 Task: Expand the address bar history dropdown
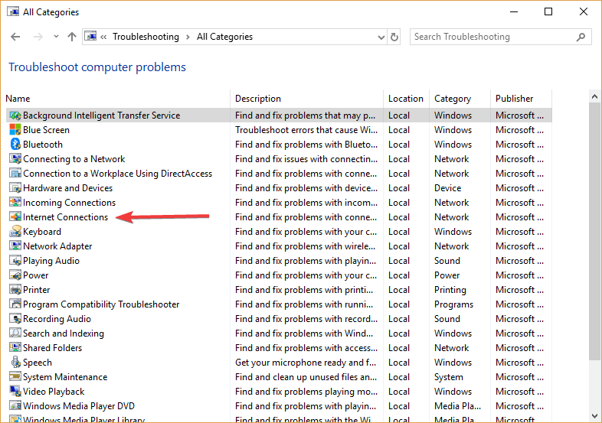point(381,37)
